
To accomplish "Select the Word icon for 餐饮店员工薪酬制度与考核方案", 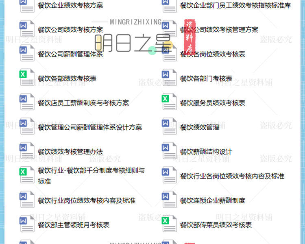I will point(27,102).
